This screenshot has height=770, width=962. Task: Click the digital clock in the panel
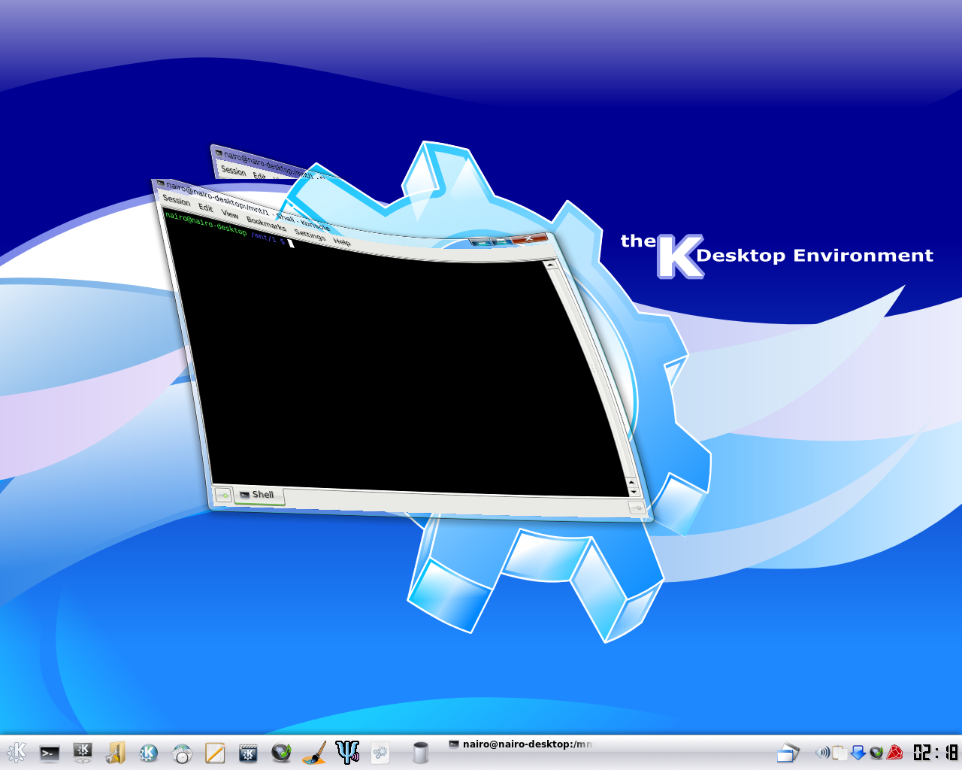(935, 752)
